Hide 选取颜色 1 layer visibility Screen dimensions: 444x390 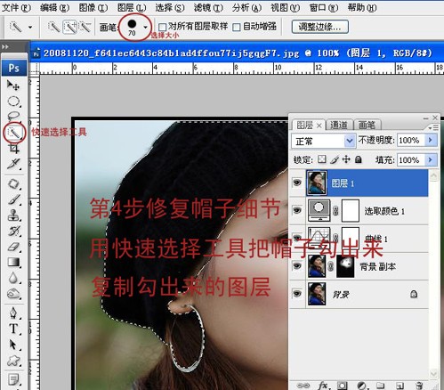297,210
